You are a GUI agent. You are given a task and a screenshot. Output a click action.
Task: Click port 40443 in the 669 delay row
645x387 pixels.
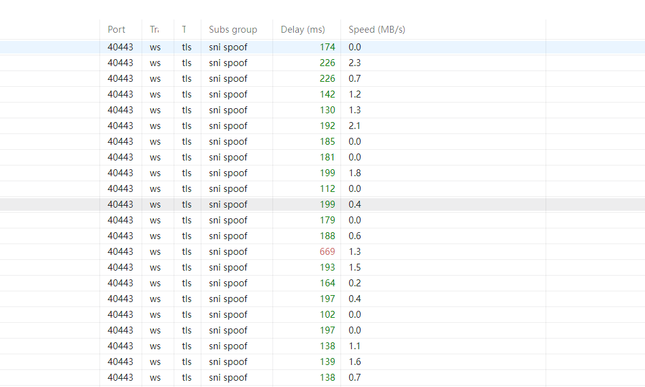(121, 252)
